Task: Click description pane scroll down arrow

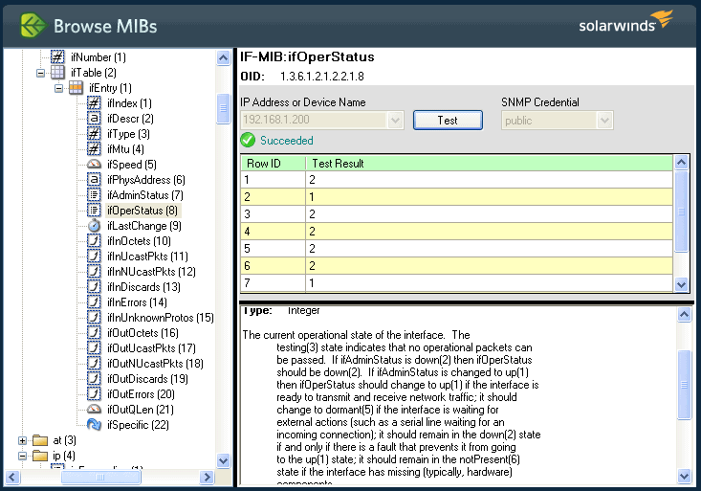Action: 684,477
